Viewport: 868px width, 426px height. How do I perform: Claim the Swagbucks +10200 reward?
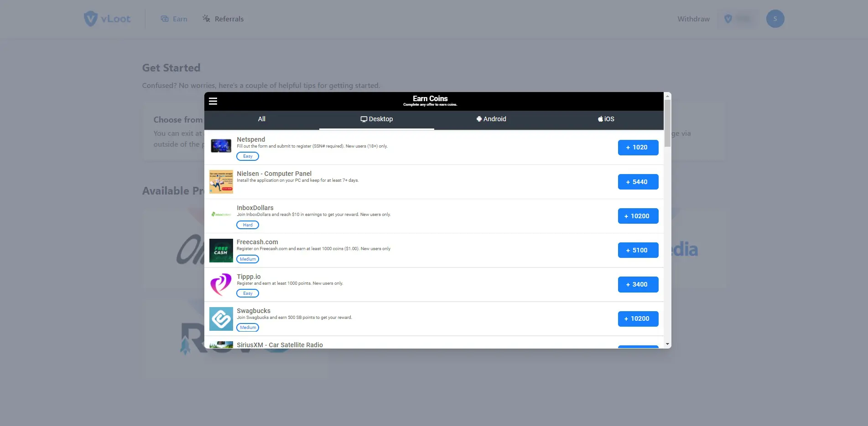click(x=638, y=318)
